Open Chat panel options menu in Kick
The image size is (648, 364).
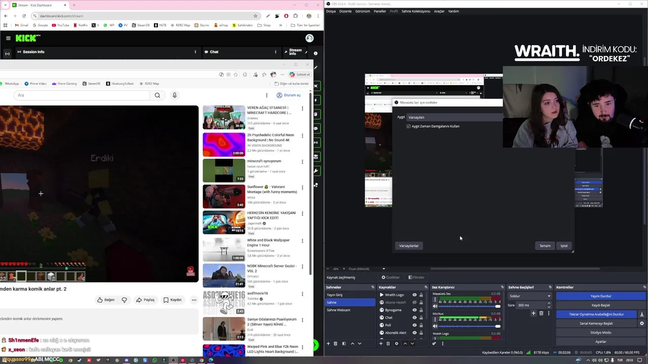[275, 52]
